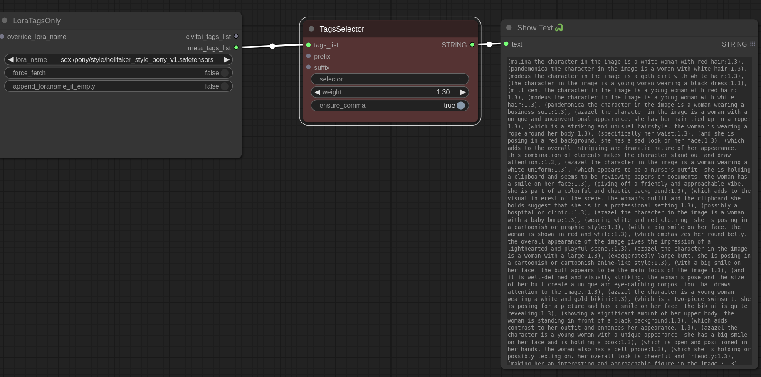Collapse the LoraTagsOnly node using its title dot
Viewport: 761px width, 377px height.
5,20
